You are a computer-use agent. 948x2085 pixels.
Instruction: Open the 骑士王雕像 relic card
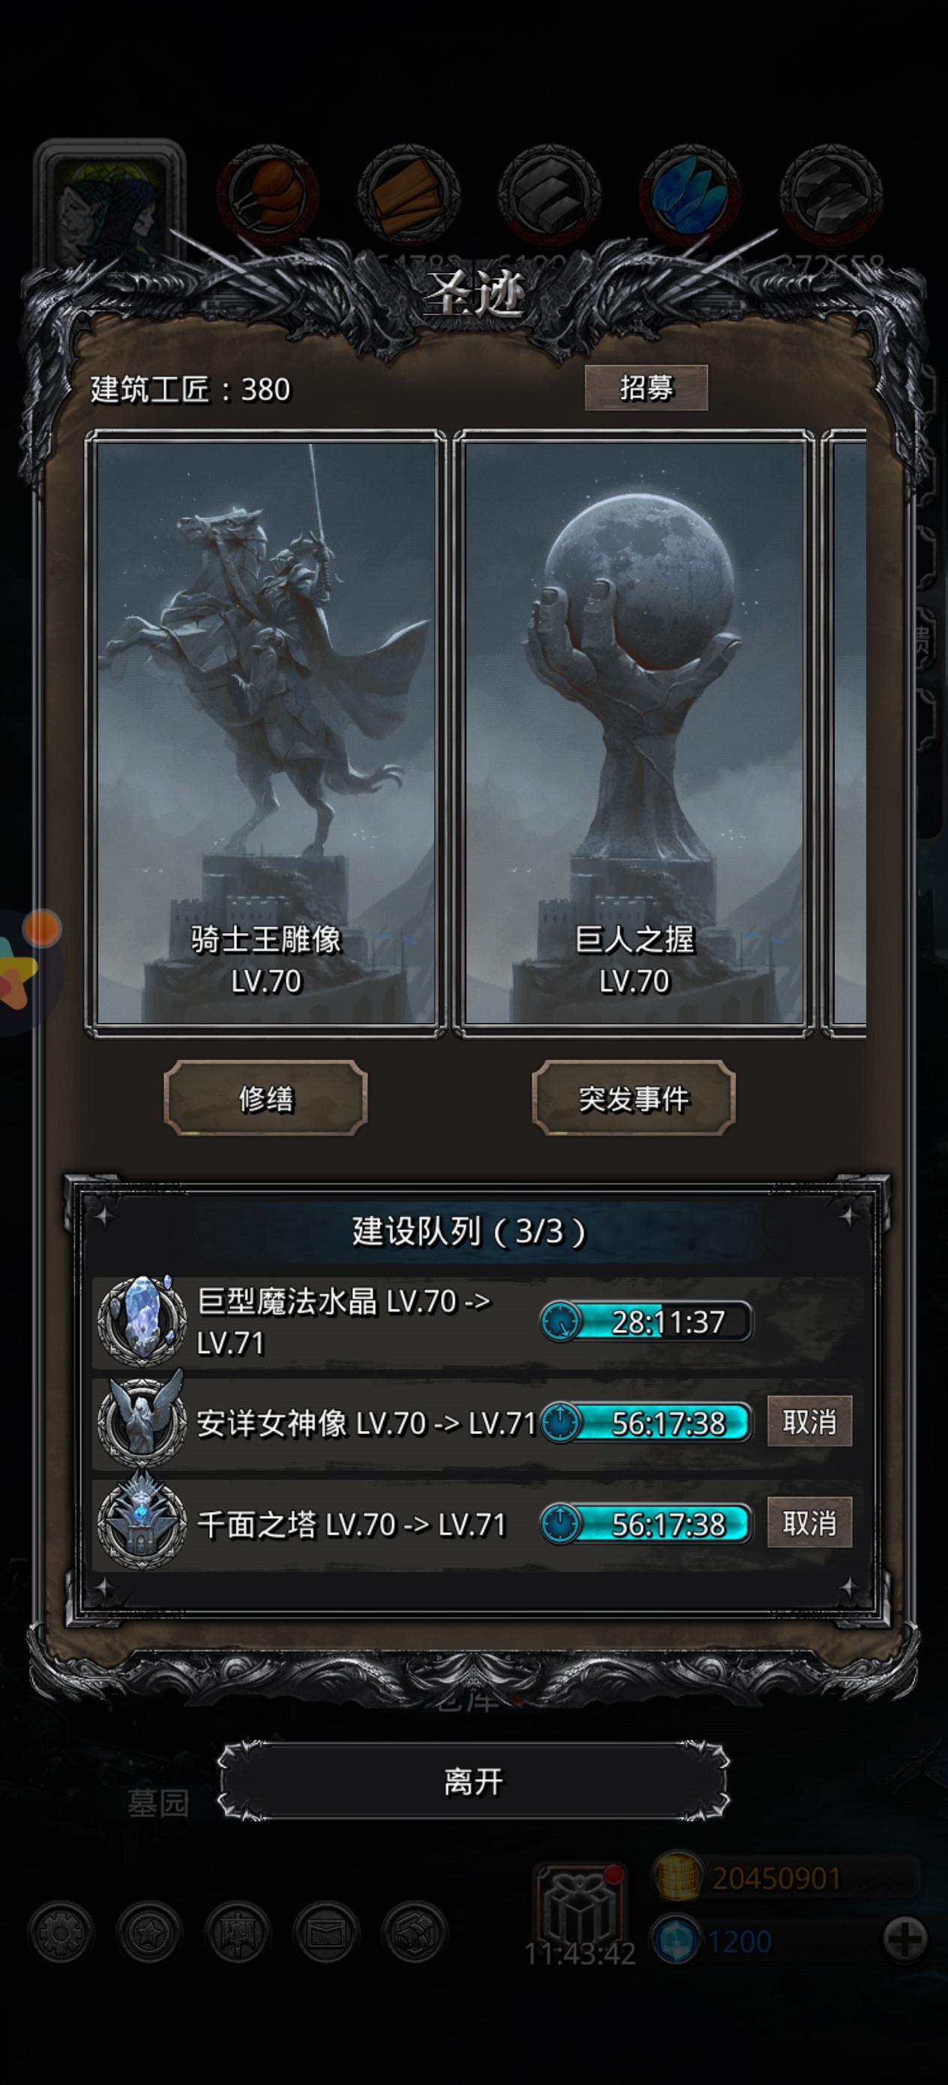click(x=265, y=733)
